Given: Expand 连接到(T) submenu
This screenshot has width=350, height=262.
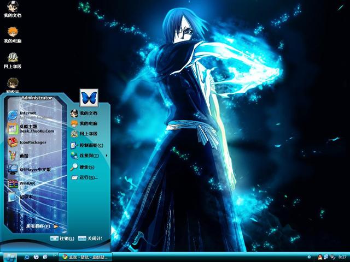Looking at the screenshot, I should pos(89,156).
